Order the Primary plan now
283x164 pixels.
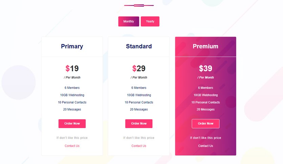click(x=72, y=124)
